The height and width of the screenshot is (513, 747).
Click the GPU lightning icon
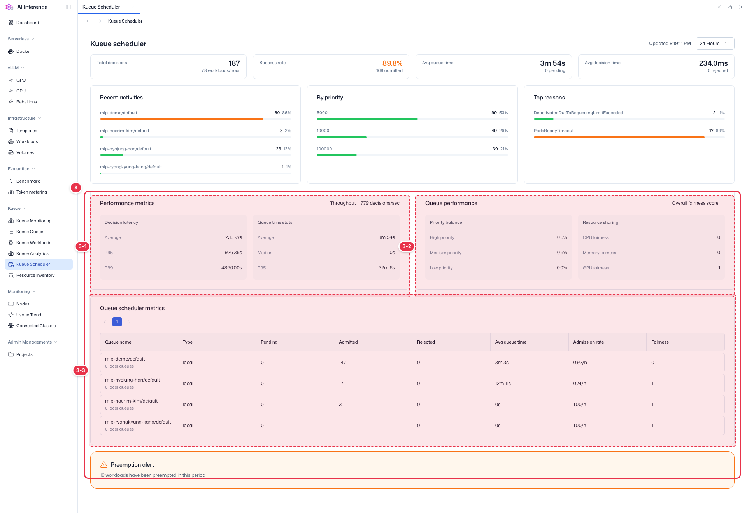tap(11, 80)
